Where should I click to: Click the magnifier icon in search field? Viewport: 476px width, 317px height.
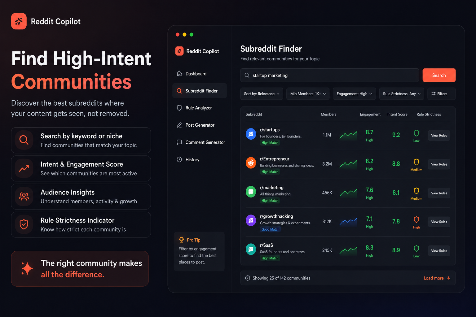click(247, 75)
